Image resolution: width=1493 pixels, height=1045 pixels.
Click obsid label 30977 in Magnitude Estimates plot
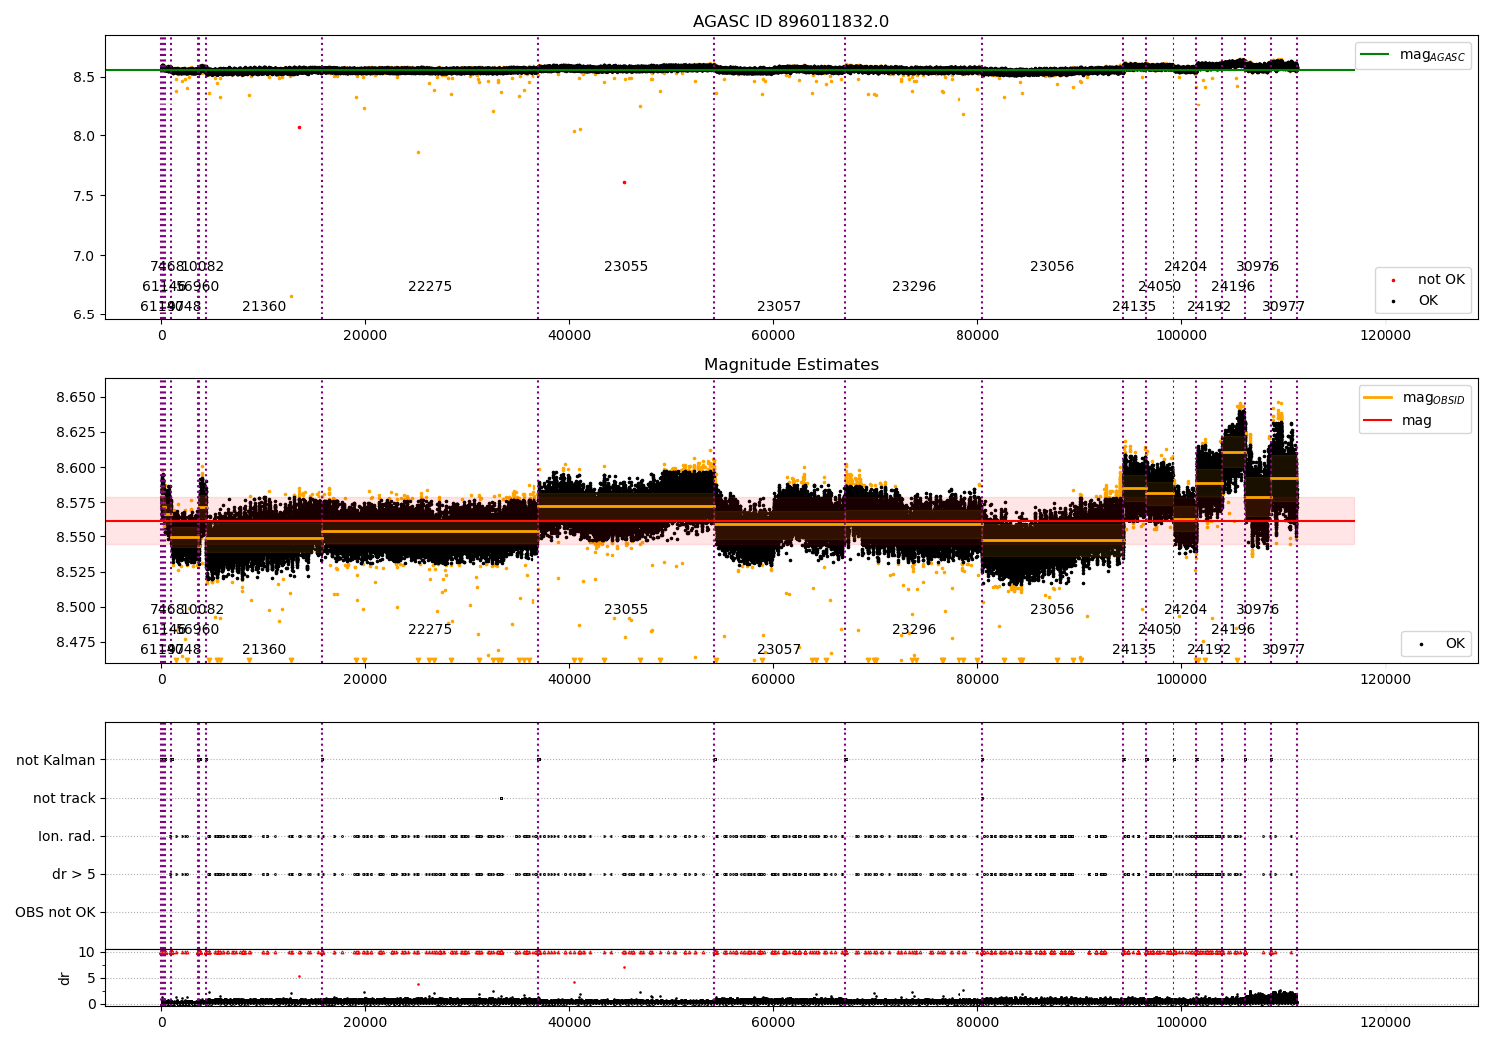tap(1284, 650)
